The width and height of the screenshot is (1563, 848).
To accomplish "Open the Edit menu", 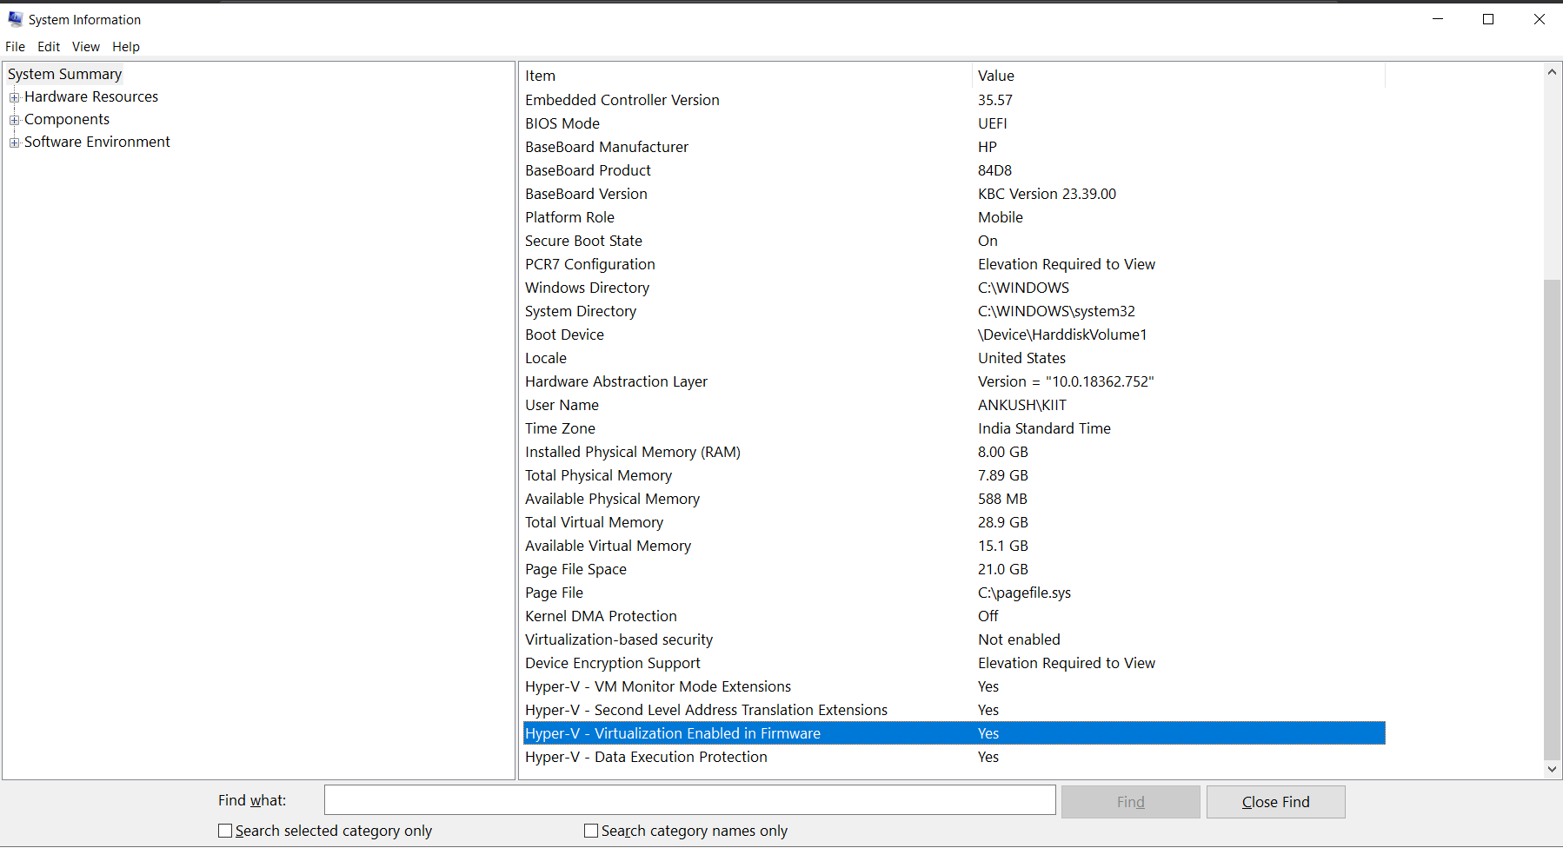I will point(49,47).
